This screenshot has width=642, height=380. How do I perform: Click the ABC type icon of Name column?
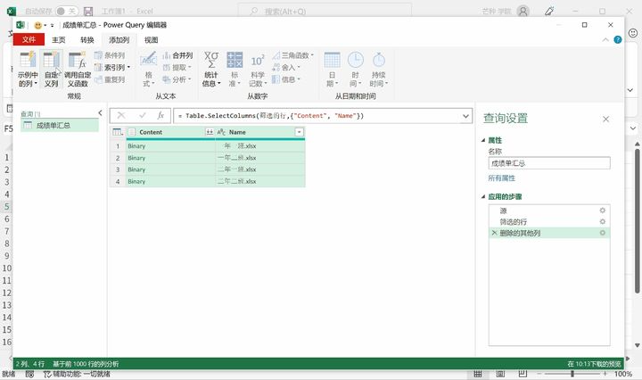coord(221,132)
